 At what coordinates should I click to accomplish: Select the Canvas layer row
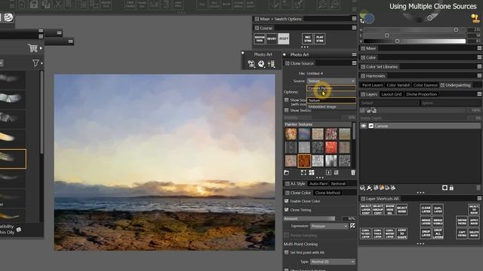coord(420,126)
